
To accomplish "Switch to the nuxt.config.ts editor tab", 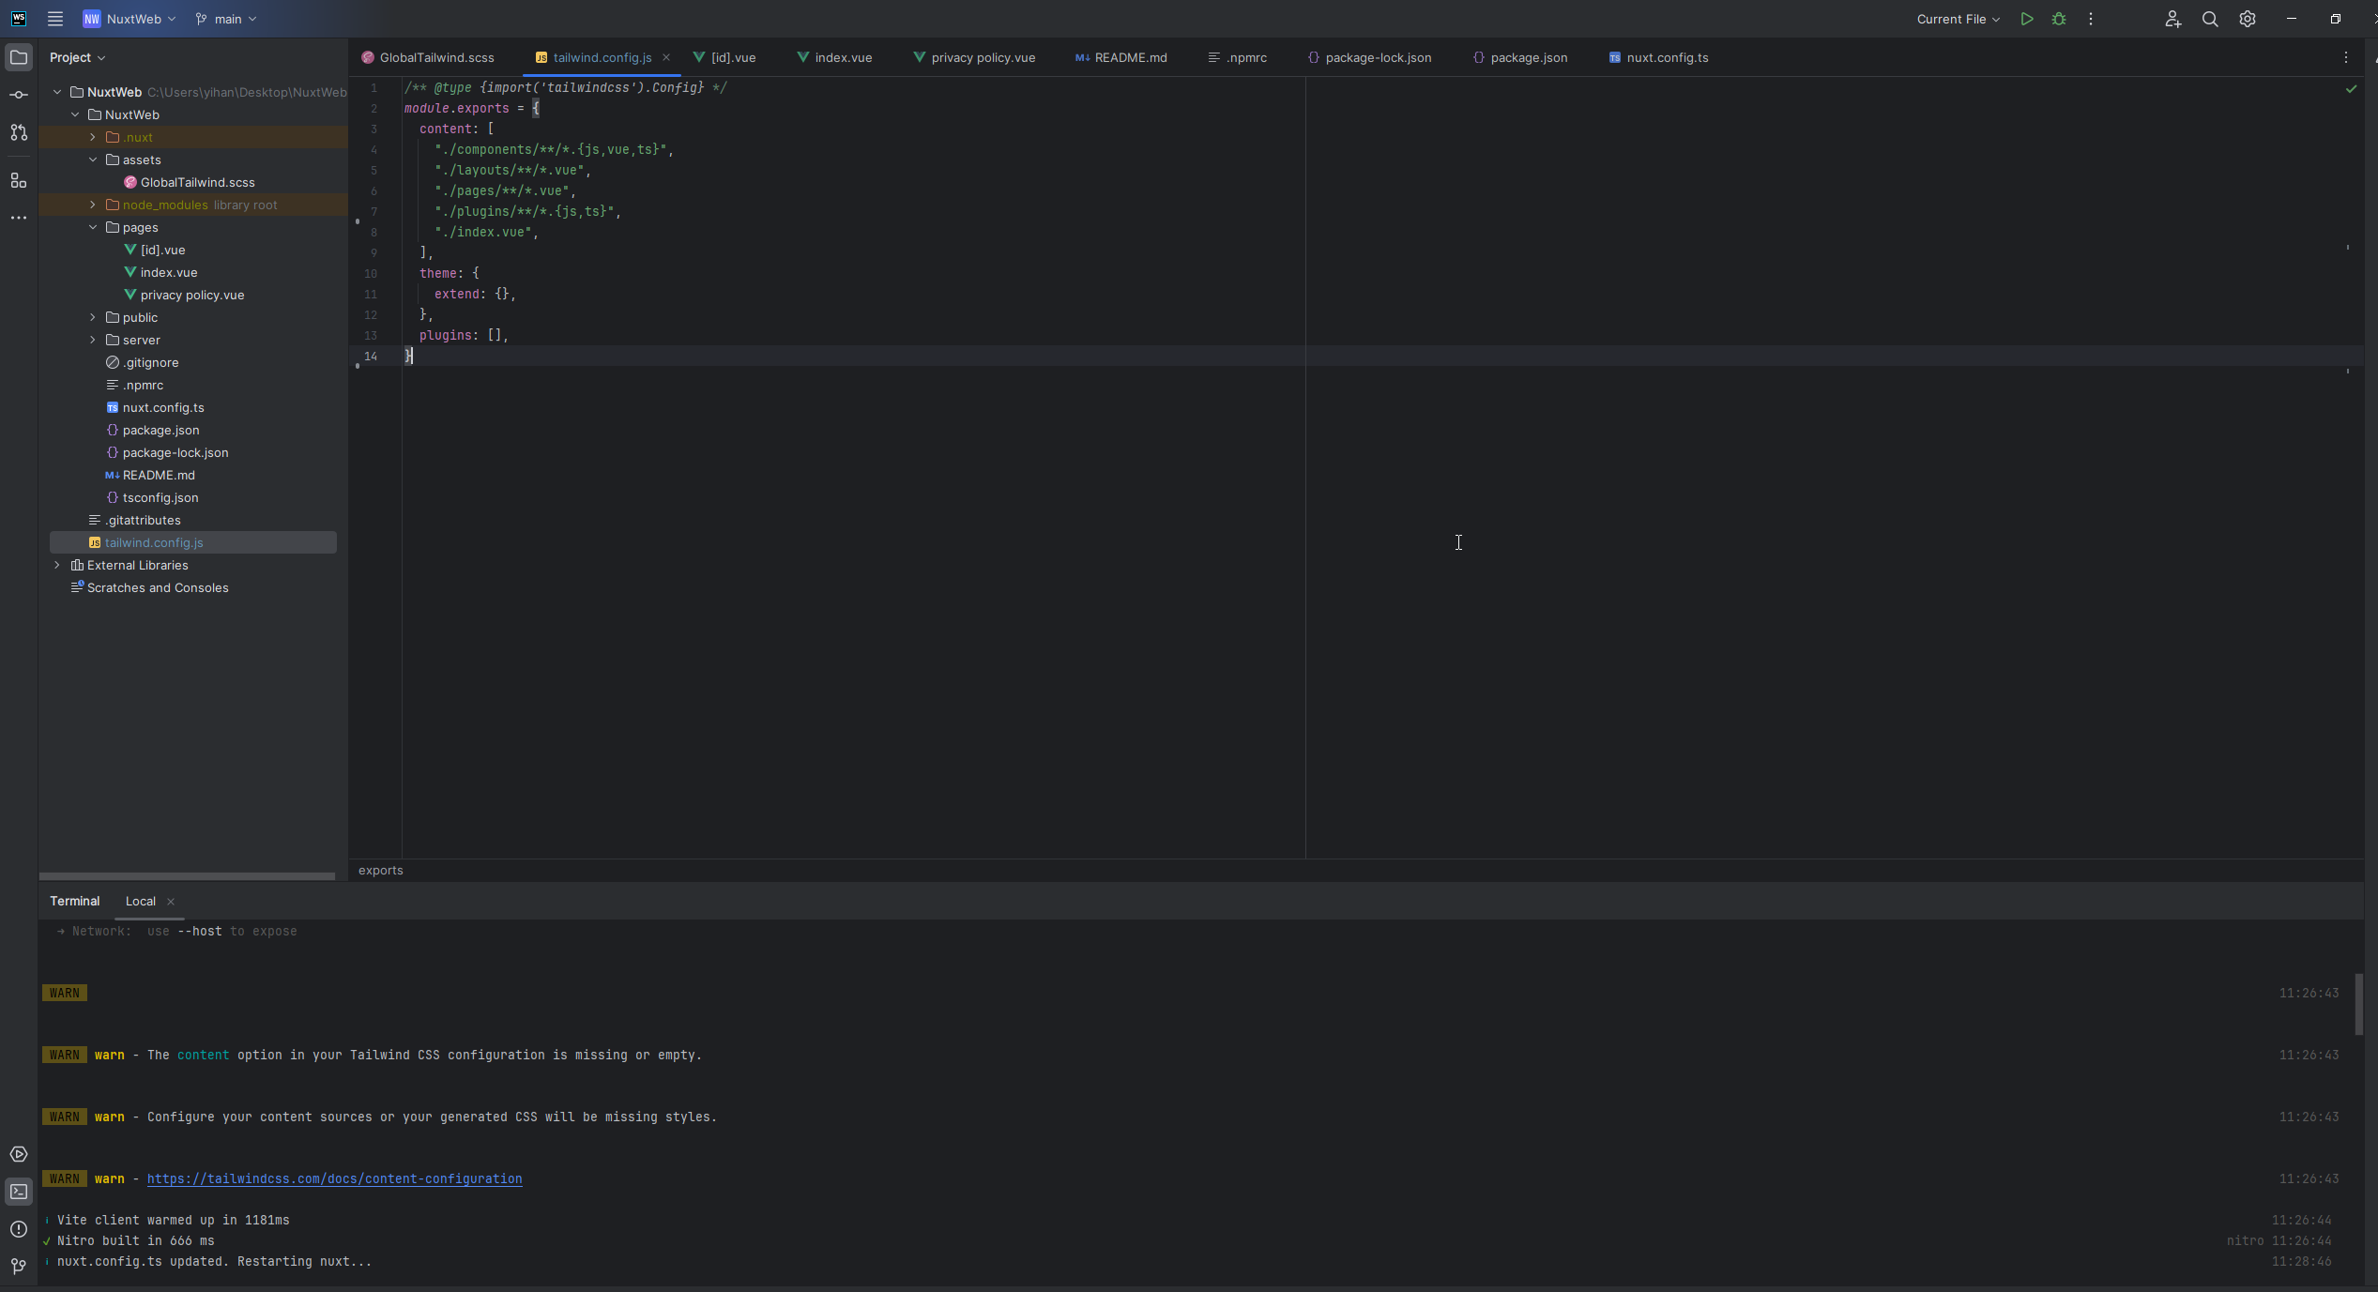I will [x=1667, y=57].
